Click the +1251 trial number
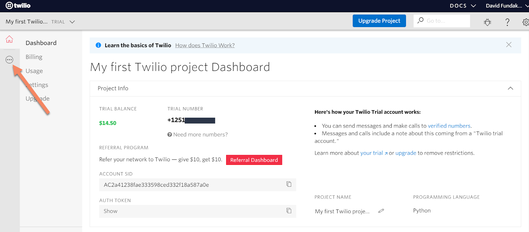 pos(191,120)
